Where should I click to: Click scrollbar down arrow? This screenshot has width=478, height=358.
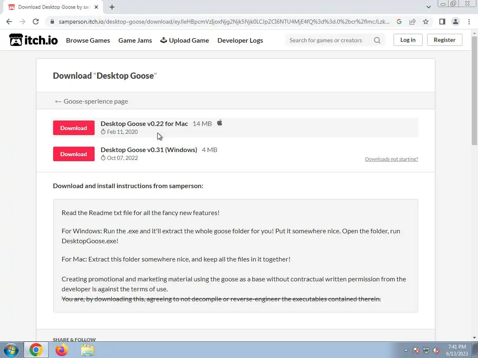pyautogui.click(x=475, y=338)
